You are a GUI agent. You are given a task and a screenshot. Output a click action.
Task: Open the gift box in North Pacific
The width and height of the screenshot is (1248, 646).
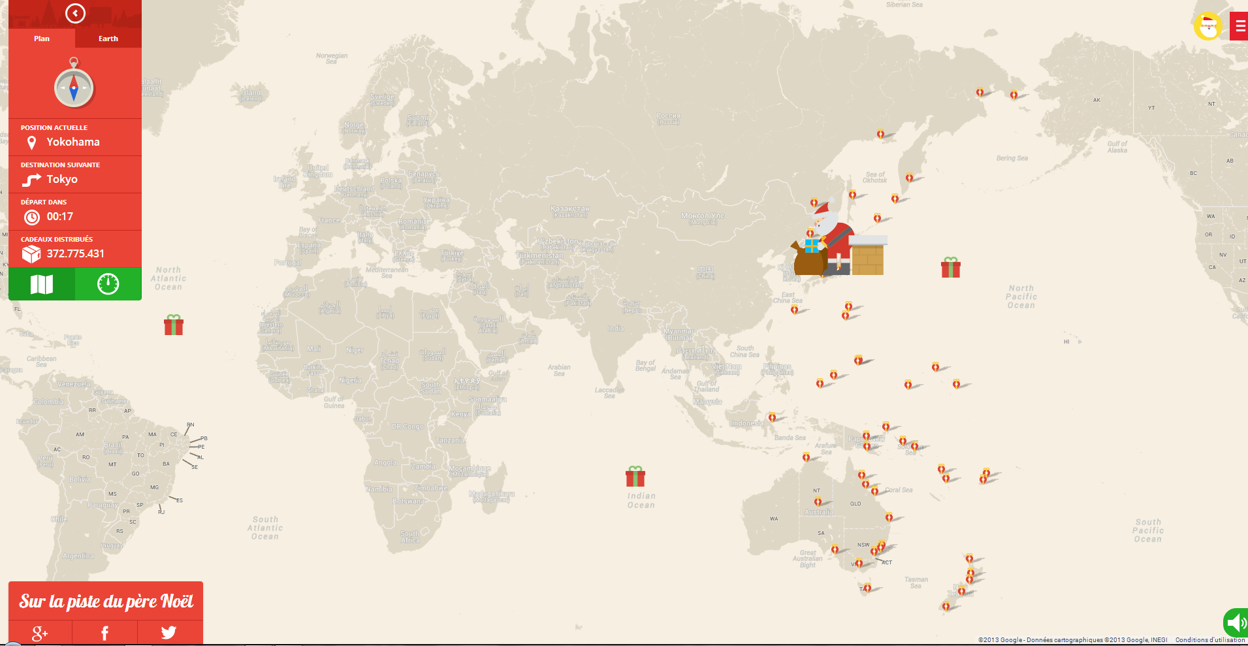point(951,267)
